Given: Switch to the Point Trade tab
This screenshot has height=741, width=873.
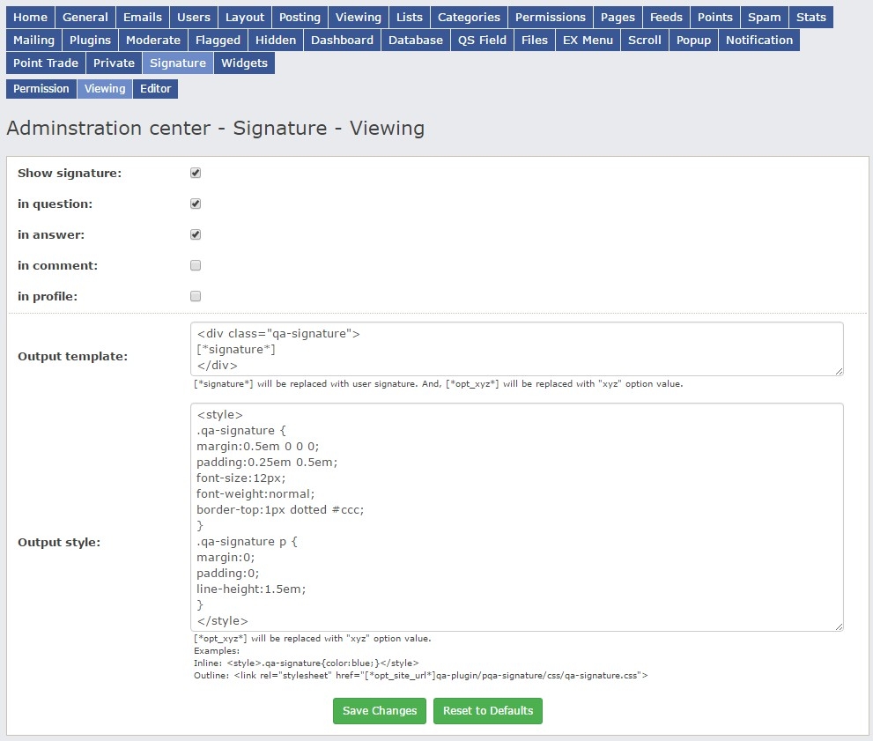Looking at the screenshot, I should (x=46, y=63).
